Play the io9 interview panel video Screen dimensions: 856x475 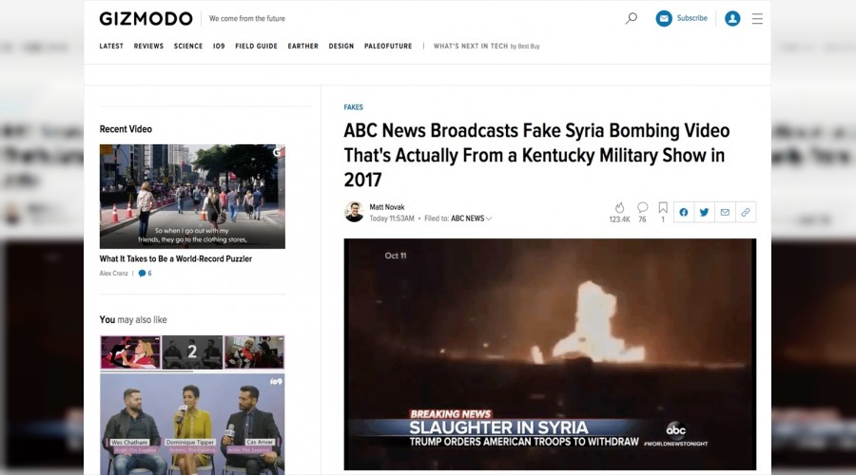tap(192, 425)
